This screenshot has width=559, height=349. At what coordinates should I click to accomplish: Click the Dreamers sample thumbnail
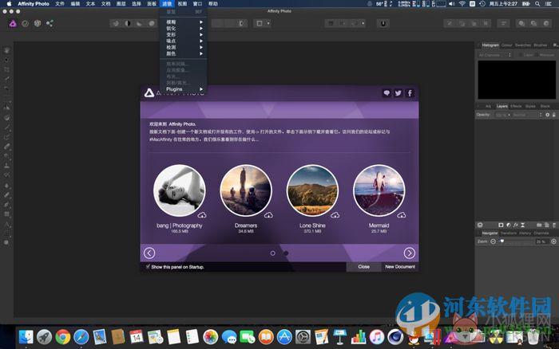point(246,190)
